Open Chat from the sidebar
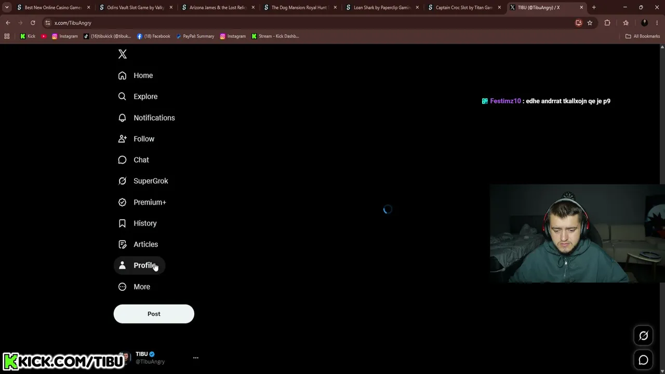This screenshot has height=374, width=665. pos(134,160)
